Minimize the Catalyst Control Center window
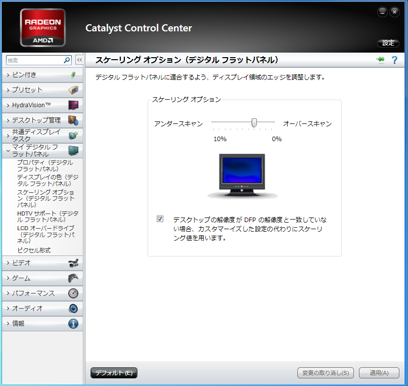The image size is (408, 386). tap(382, 12)
